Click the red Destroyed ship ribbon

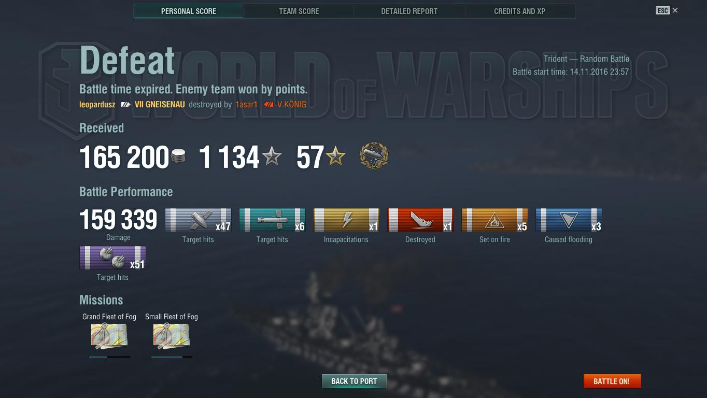pyautogui.click(x=420, y=220)
